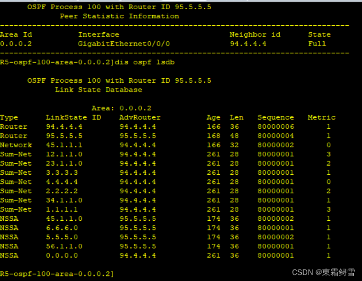Click the Interface column header

click(x=98, y=34)
